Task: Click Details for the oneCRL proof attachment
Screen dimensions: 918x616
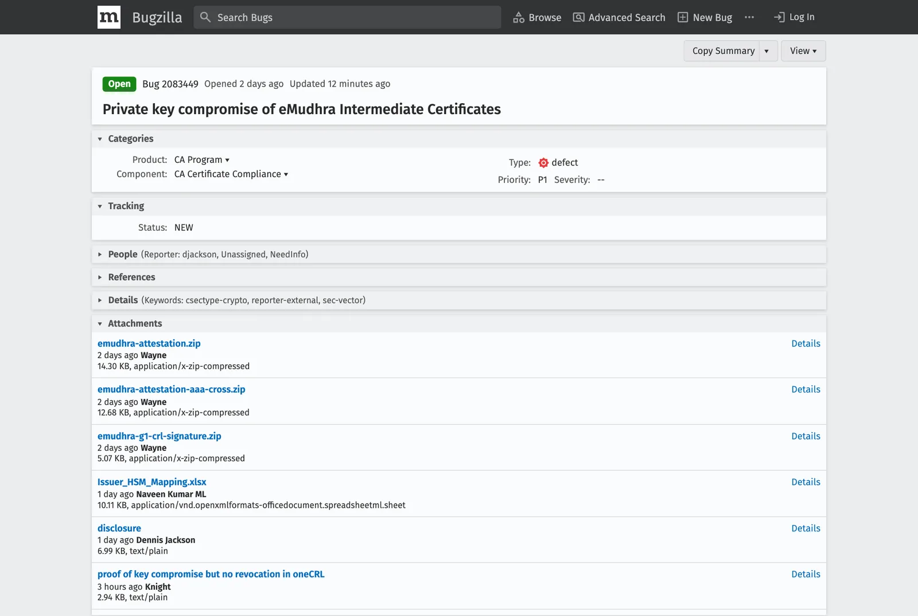Action: point(806,575)
